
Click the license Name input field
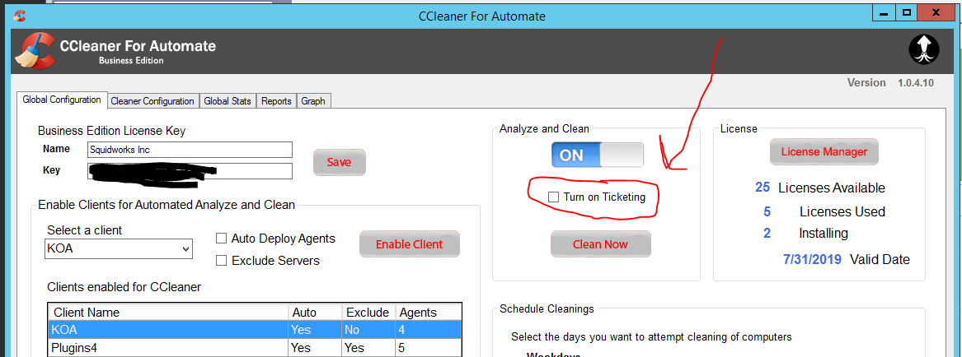point(190,150)
